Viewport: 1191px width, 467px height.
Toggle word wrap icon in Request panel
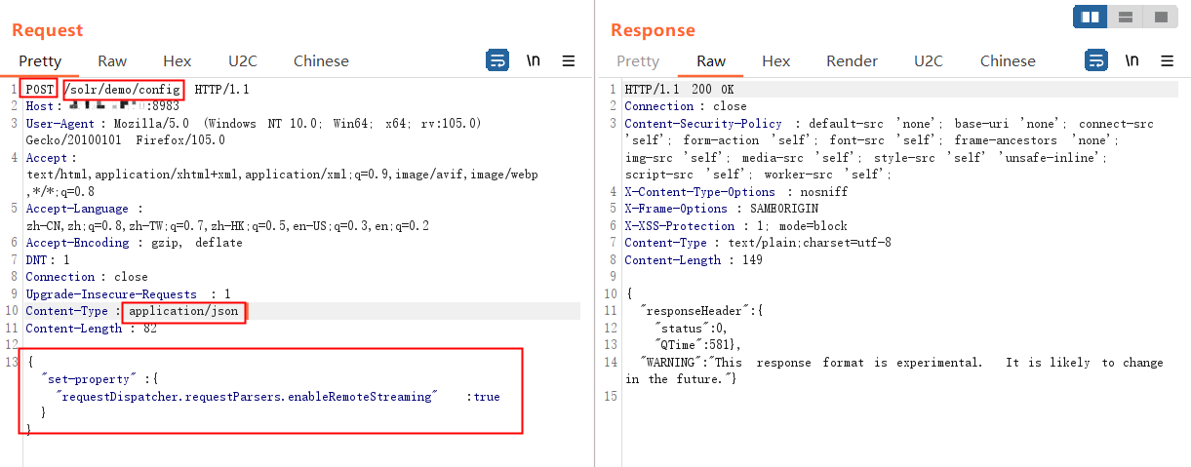(497, 60)
